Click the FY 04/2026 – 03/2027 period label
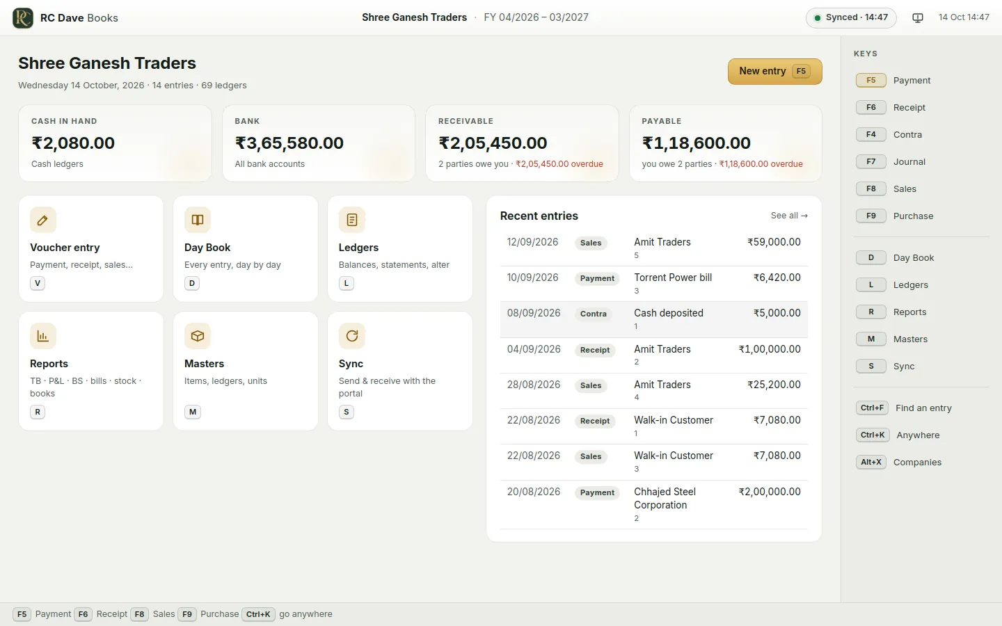The height and width of the screenshot is (626, 1002). pyautogui.click(x=536, y=17)
